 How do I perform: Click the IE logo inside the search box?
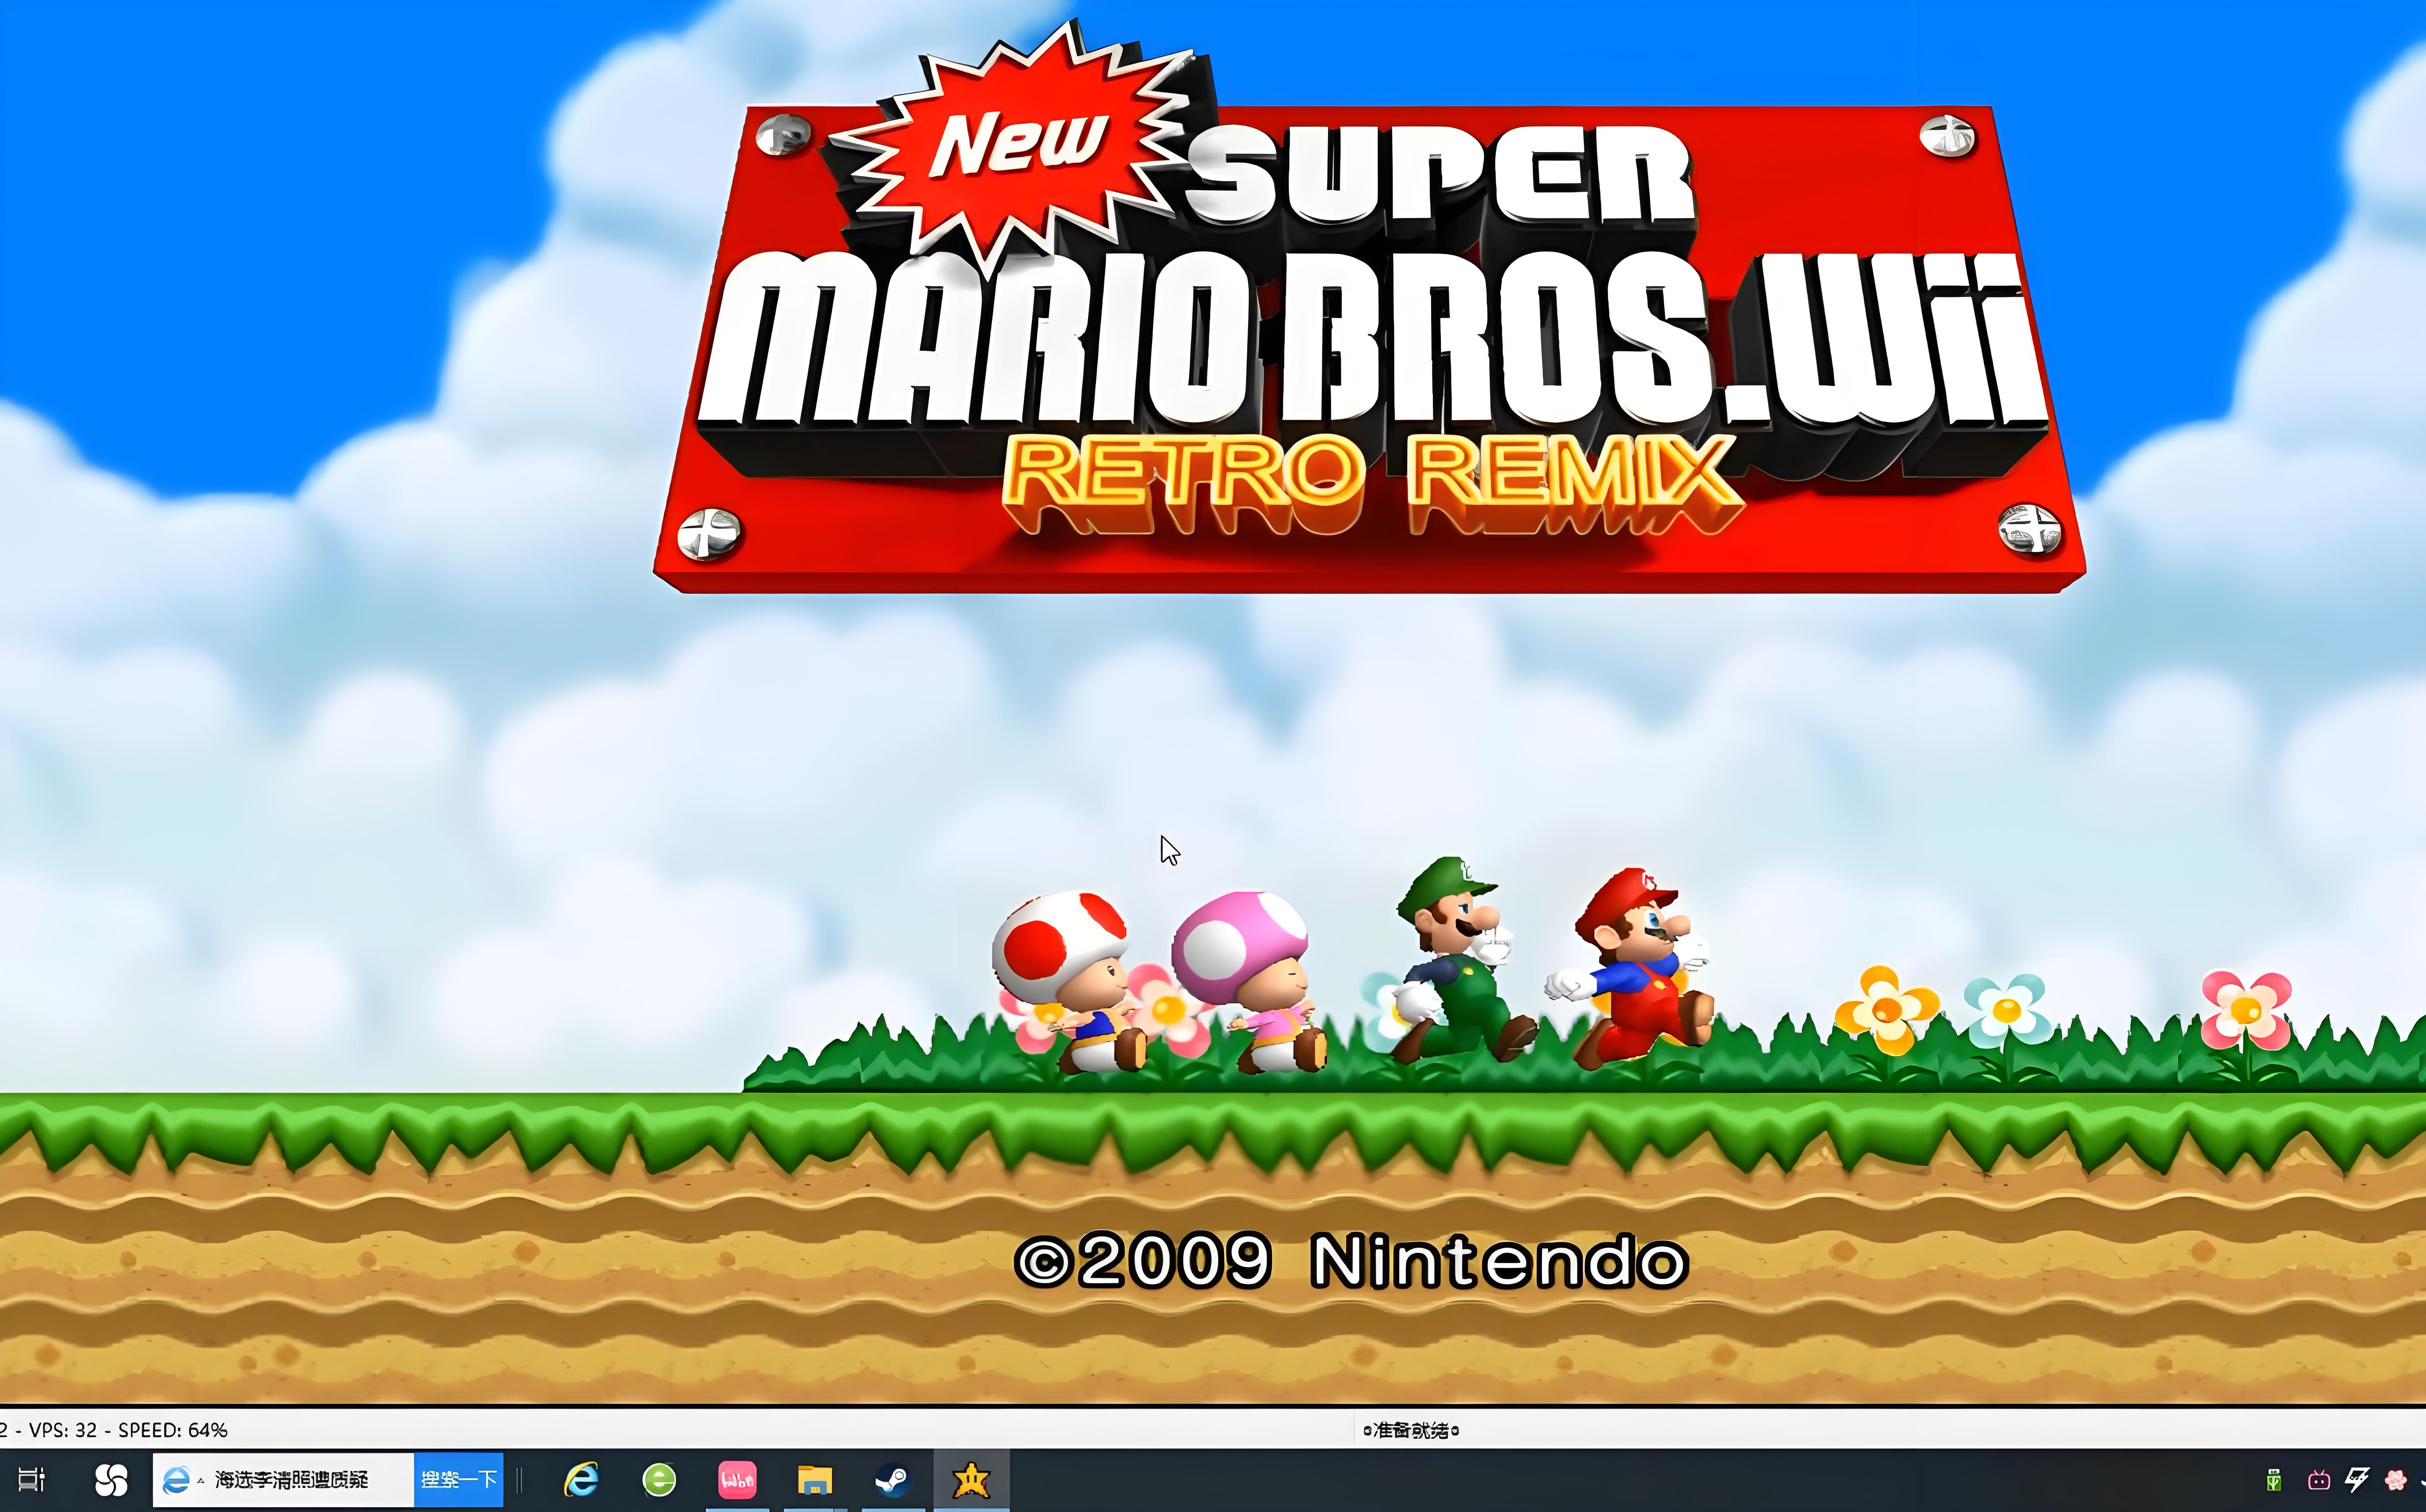tap(176, 1480)
